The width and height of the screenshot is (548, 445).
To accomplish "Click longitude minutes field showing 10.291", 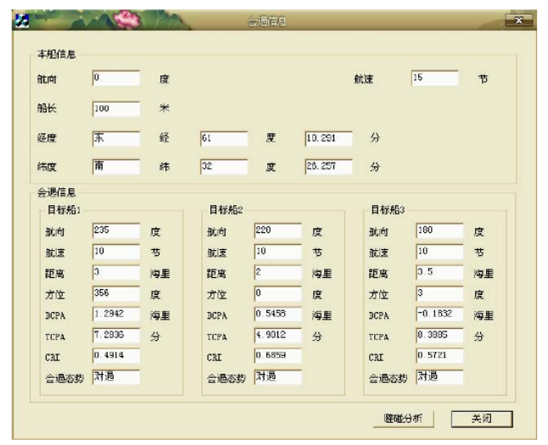I will (x=328, y=138).
